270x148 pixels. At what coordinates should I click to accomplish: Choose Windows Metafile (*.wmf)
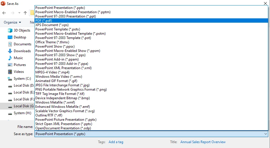(151, 102)
